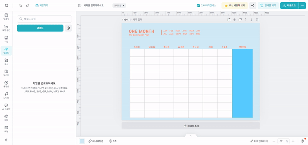Click Pro 사용해 보기 button
The width and height of the screenshot is (308, 145).
click(x=235, y=5)
